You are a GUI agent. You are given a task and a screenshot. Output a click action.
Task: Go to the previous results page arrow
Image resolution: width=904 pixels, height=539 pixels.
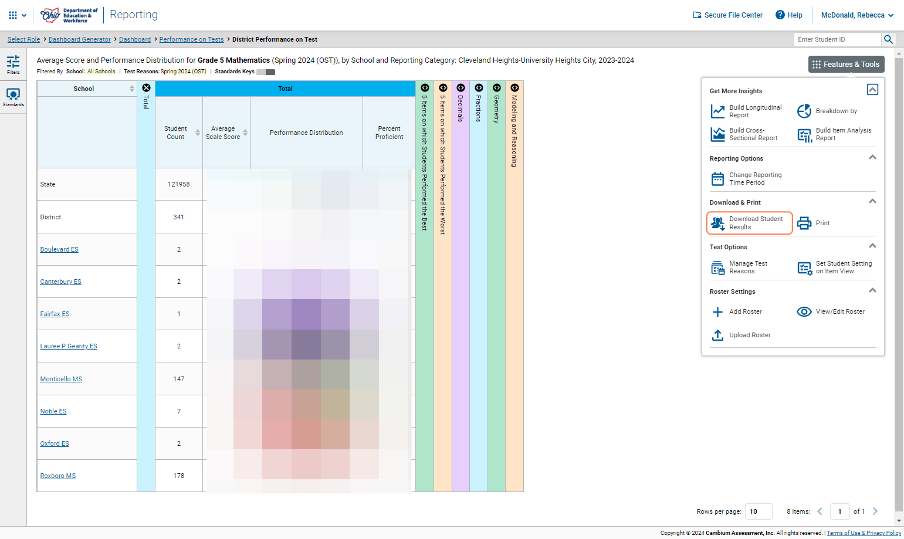[820, 511]
